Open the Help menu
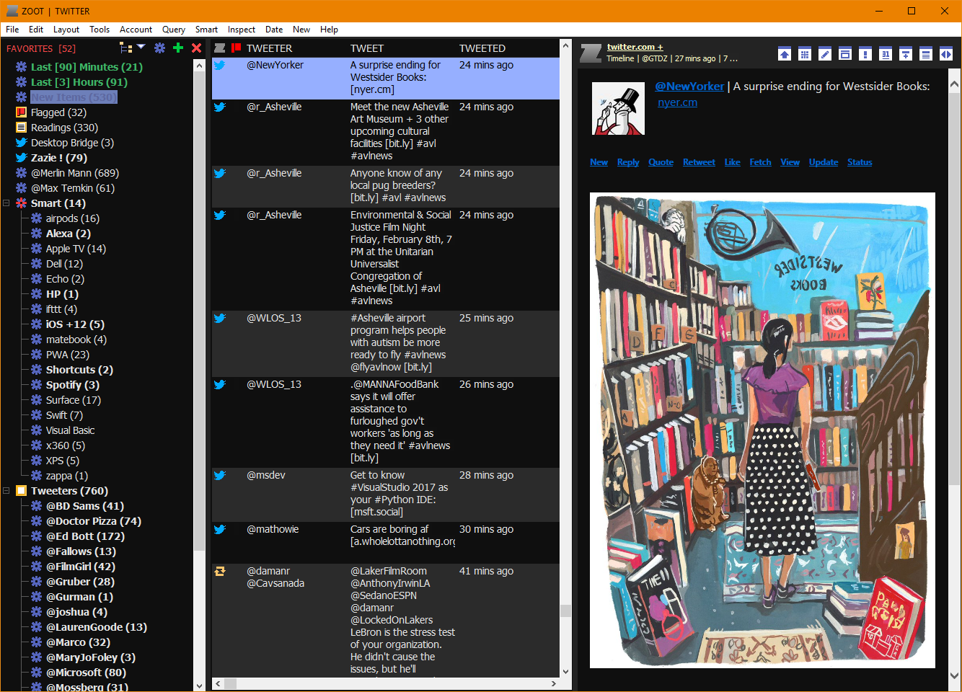962x692 pixels. click(329, 30)
